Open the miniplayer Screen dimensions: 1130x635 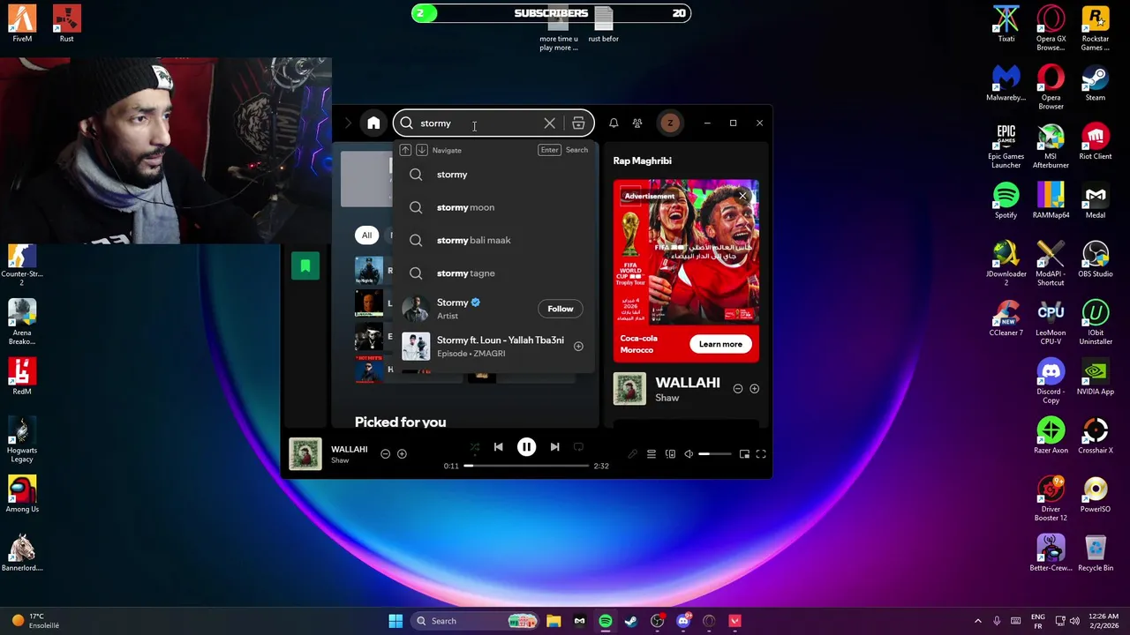744,454
